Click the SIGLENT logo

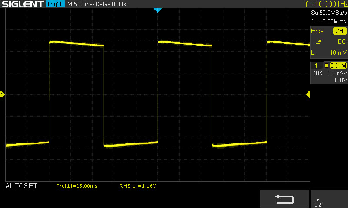click(23, 4)
